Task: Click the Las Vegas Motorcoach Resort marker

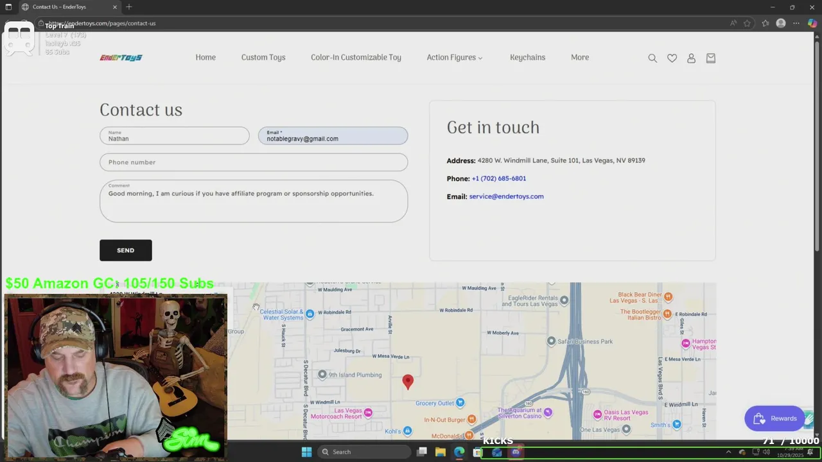Action: (368, 413)
